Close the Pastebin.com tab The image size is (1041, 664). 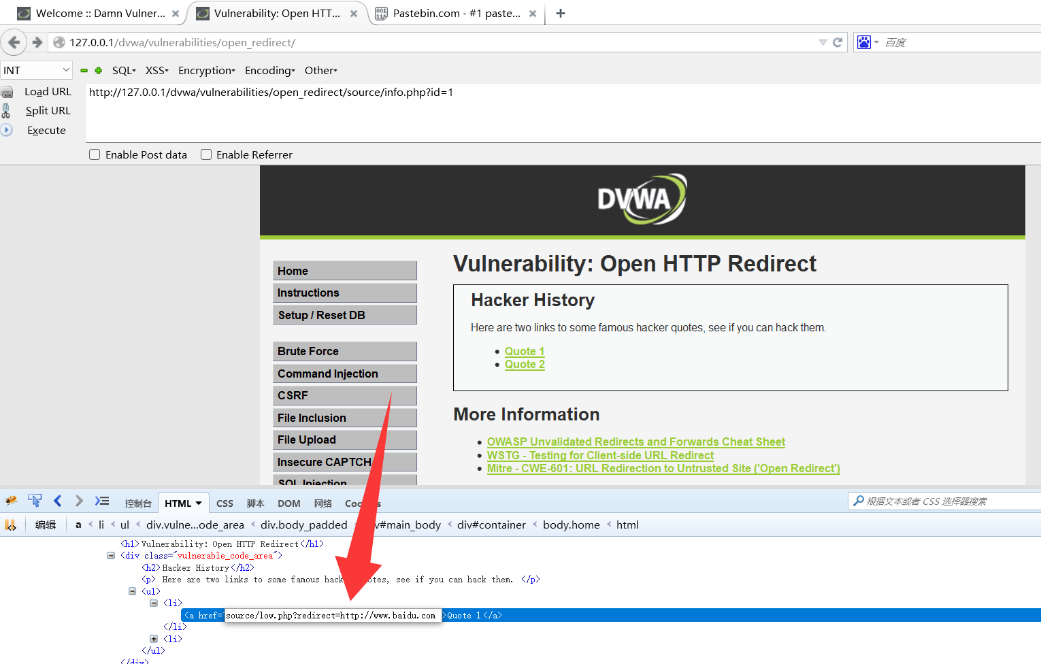[x=533, y=14]
